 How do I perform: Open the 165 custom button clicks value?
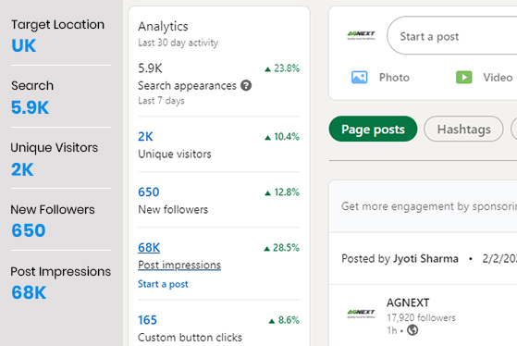click(x=147, y=320)
